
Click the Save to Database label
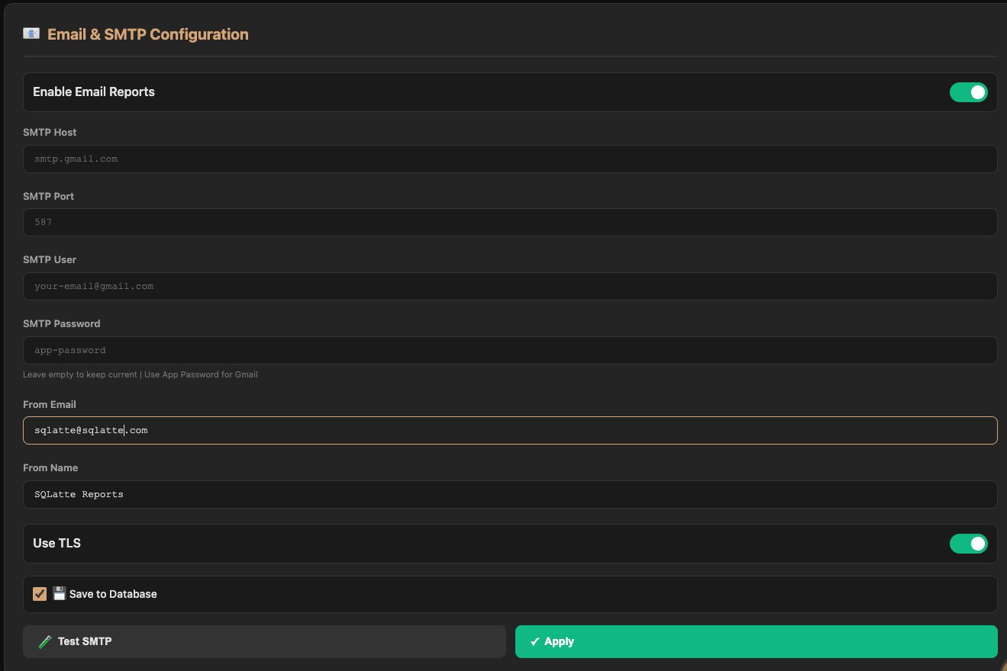[x=113, y=594]
